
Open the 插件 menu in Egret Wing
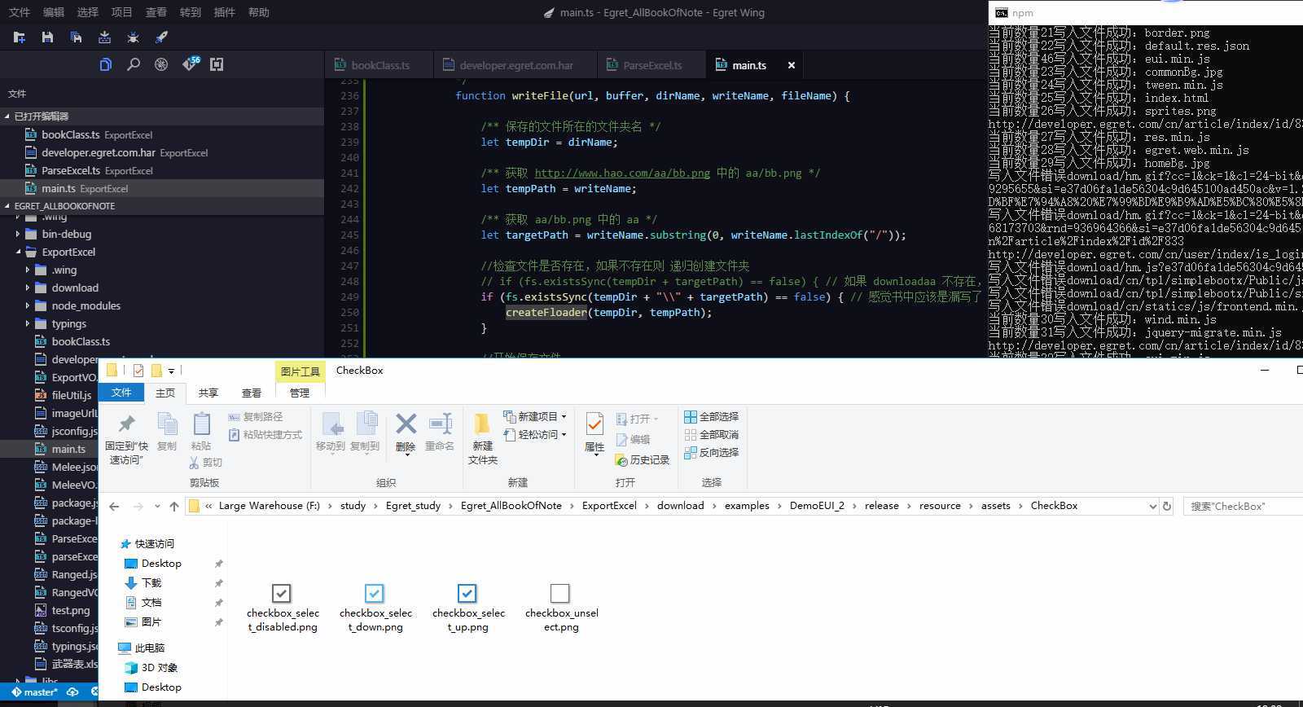[224, 12]
